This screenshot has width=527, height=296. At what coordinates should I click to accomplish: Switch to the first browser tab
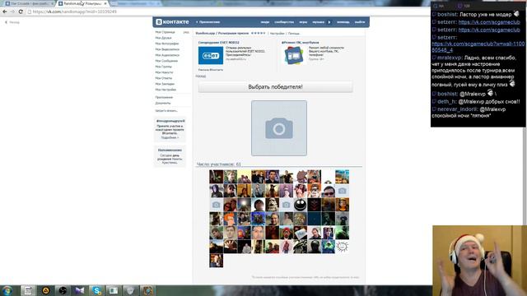[30, 3]
